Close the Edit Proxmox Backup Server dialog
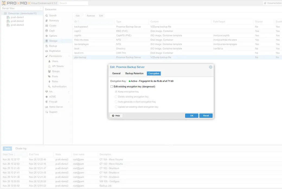Screen dimensions: 282x189 211,67
